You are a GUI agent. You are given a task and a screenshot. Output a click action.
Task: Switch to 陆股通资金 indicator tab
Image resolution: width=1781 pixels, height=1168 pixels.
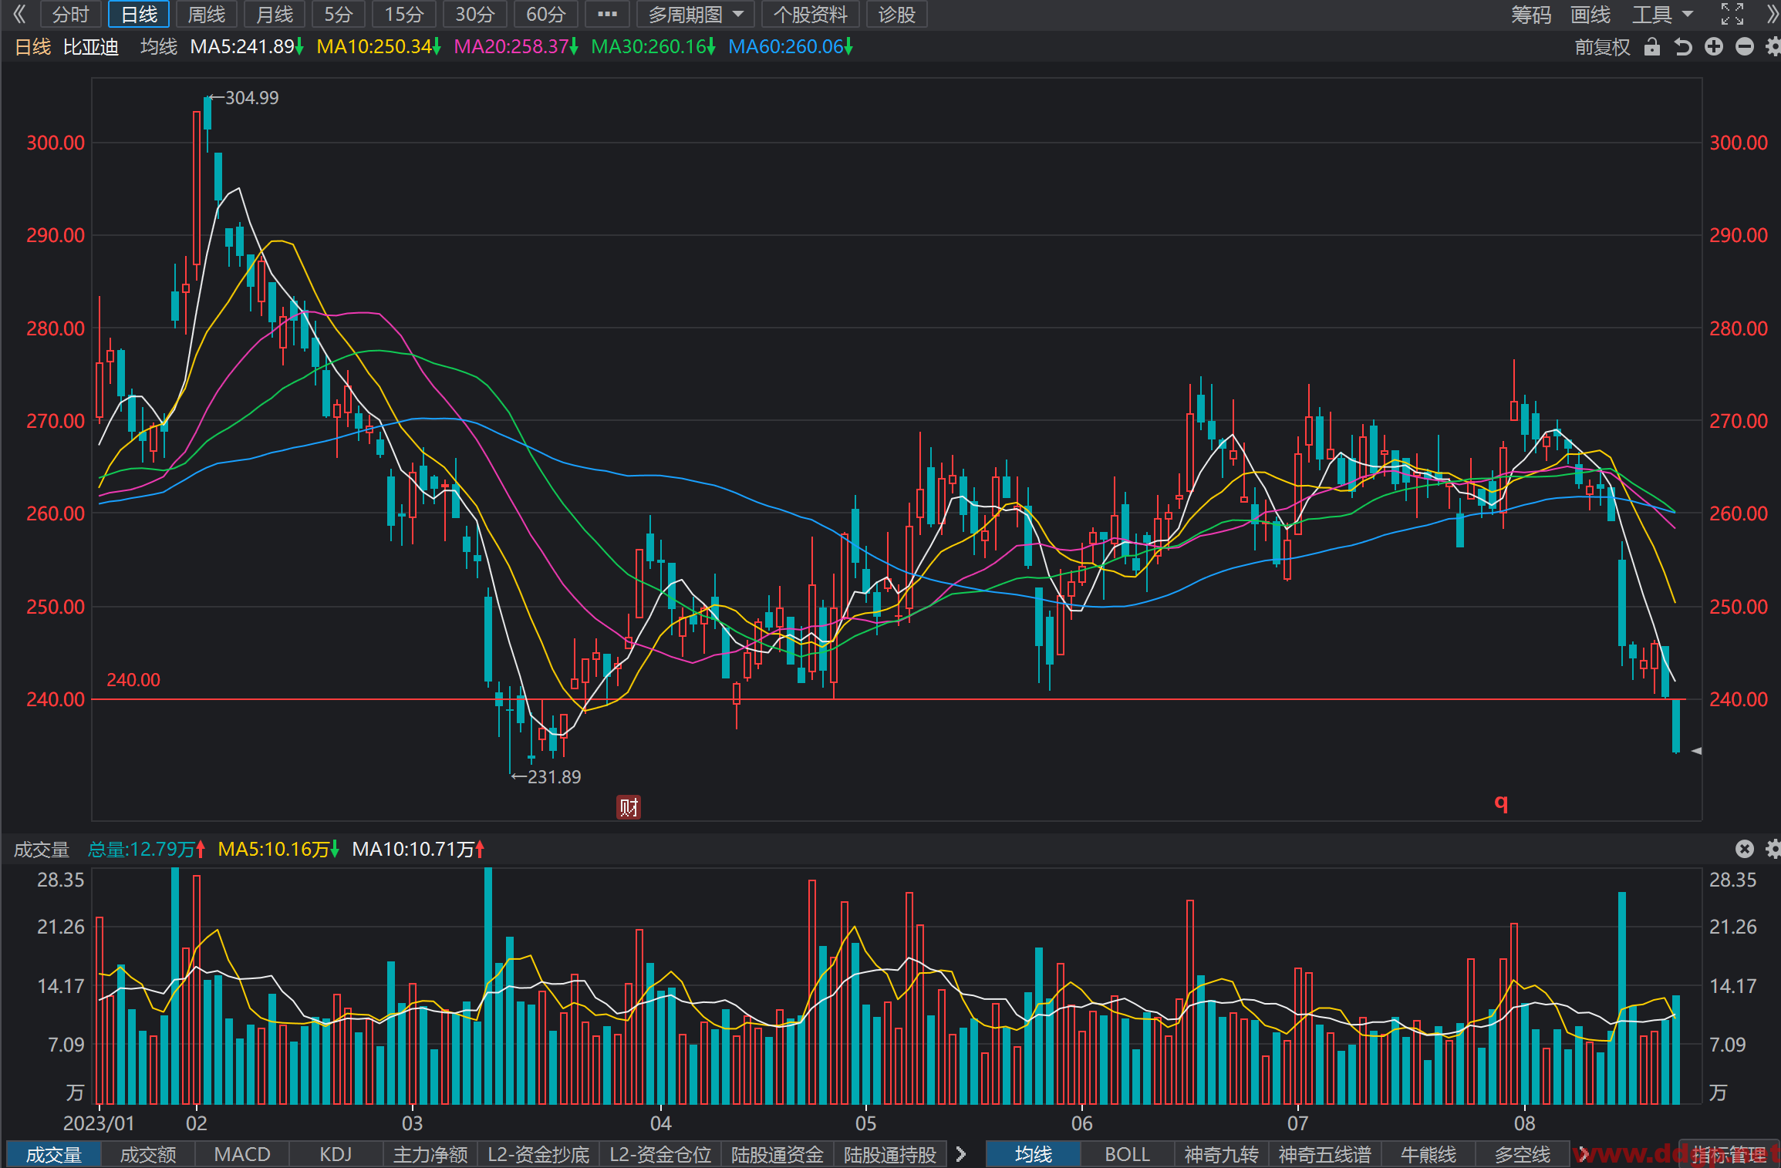(x=778, y=1154)
